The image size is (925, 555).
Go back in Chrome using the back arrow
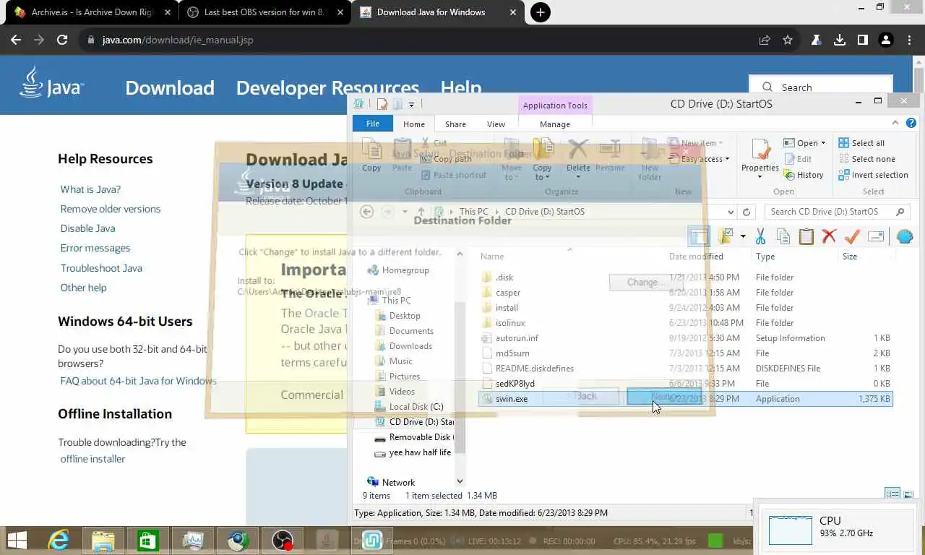point(16,40)
